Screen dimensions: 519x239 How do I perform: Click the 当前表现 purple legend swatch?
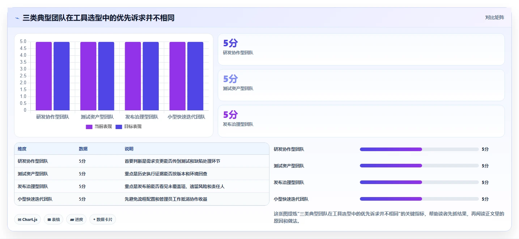tap(89, 127)
